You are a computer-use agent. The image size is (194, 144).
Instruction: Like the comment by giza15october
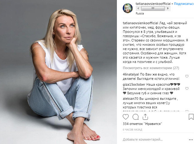coord(187,88)
